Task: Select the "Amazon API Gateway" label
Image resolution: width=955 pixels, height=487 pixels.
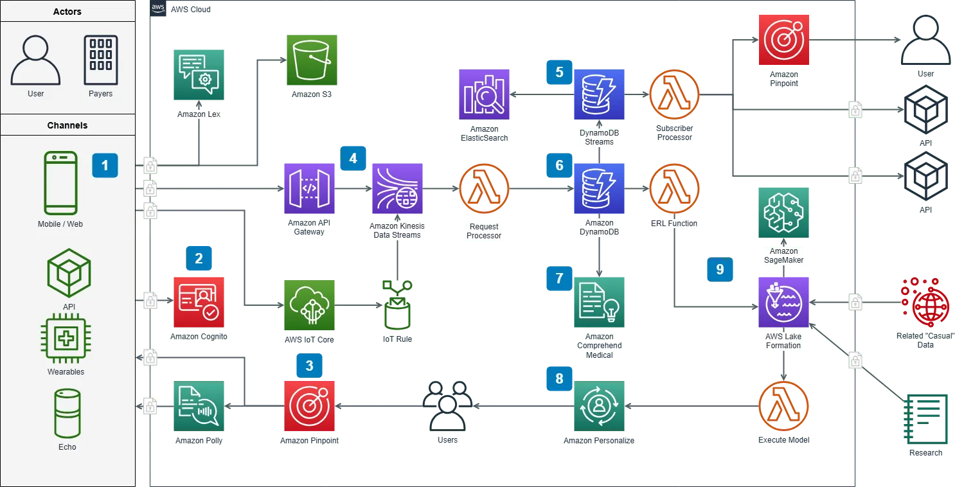Action: tap(309, 227)
